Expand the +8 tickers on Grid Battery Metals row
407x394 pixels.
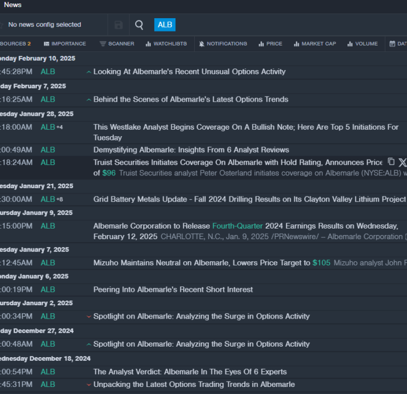pos(60,199)
